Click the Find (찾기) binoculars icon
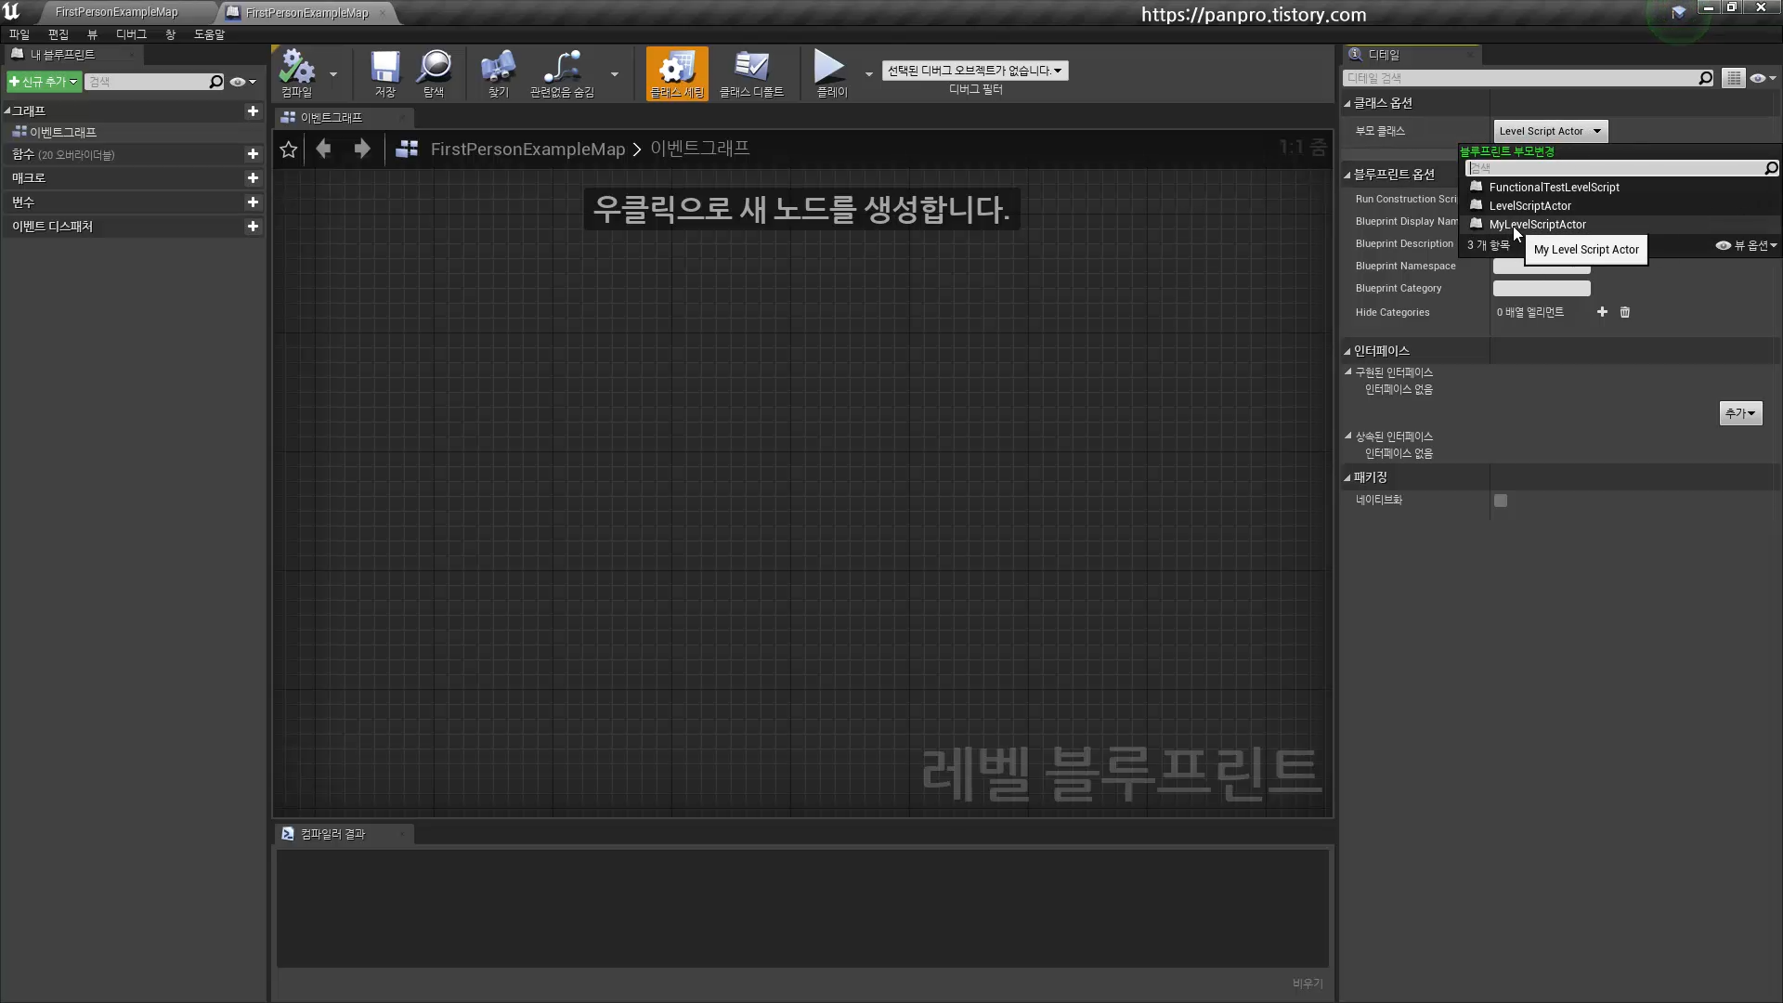The image size is (1783, 1003). pyautogui.click(x=498, y=72)
